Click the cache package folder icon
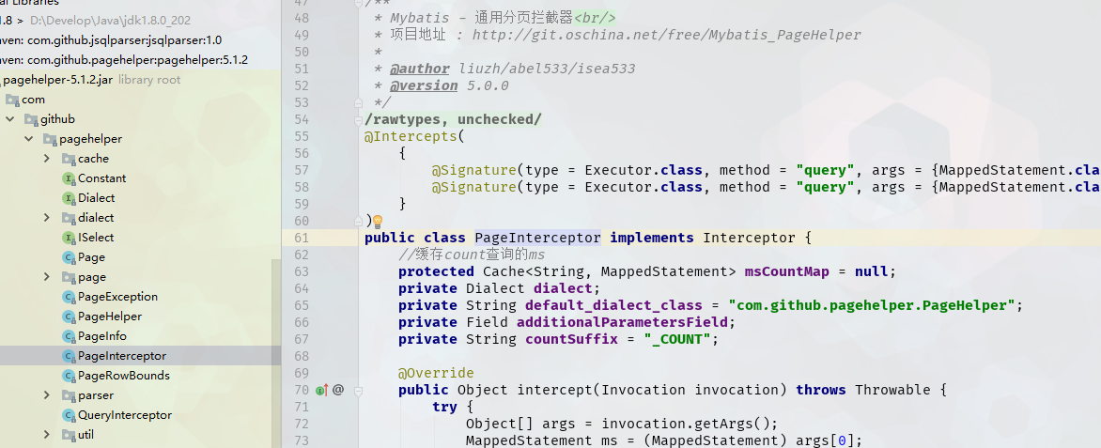The width and height of the screenshot is (1101, 448). 69,159
